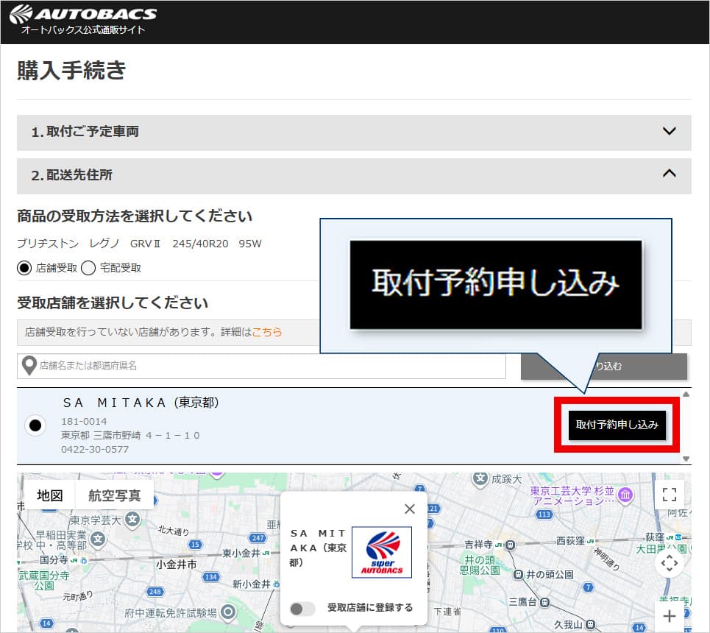The width and height of the screenshot is (710, 633).
Task: Click 東京学芸大 school marker
Action: click(132, 519)
